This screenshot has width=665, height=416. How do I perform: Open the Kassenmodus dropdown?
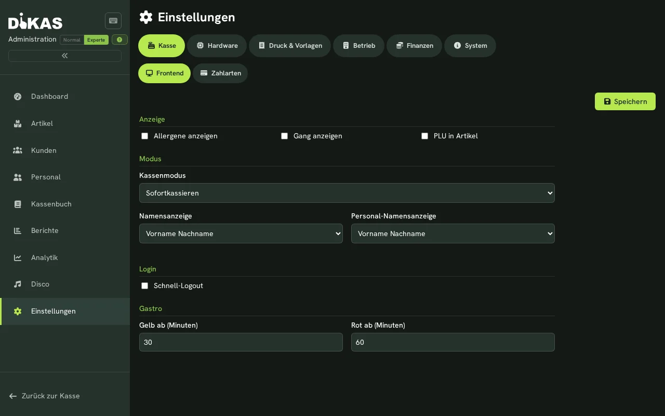pyautogui.click(x=347, y=193)
